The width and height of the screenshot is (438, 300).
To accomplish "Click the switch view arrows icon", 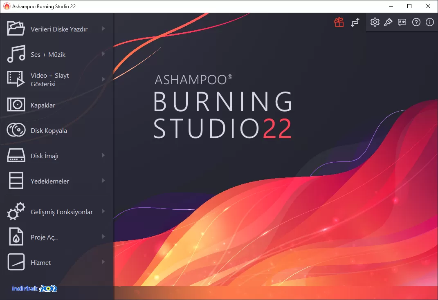I will 355,22.
